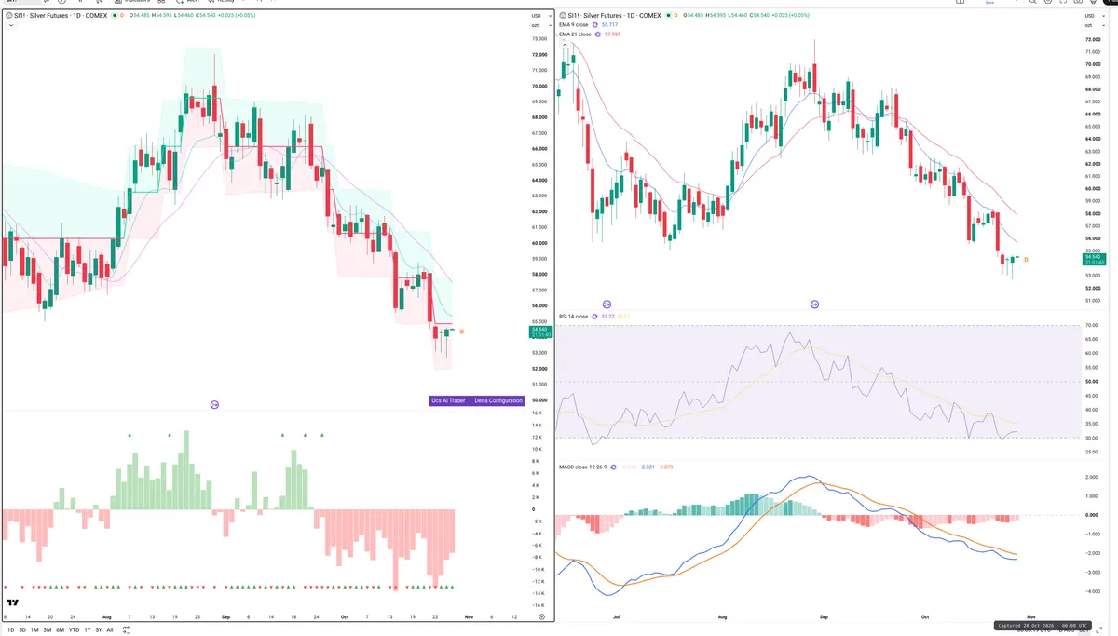Click the right chart Silver Futures symbol title
The width and height of the screenshot is (1118, 636).
[x=615, y=16]
